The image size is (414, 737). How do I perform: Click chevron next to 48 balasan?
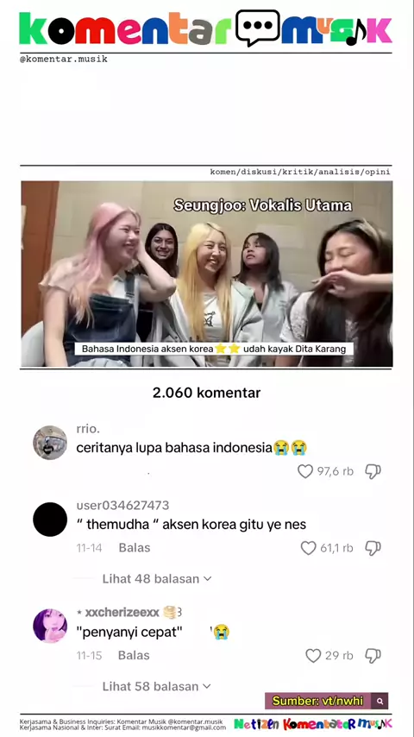(207, 579)
